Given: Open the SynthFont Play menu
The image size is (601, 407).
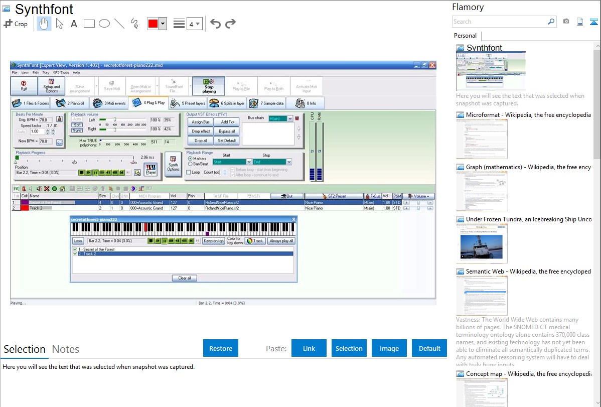Looking at the screenshot, I should pos(46,73).
